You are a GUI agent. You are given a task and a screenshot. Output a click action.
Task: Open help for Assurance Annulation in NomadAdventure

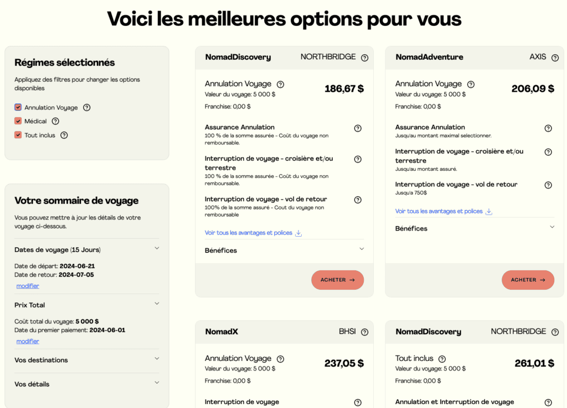coord(548,128)
